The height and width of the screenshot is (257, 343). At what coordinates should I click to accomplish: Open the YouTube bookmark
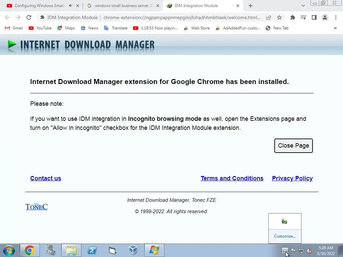point(40,28)
